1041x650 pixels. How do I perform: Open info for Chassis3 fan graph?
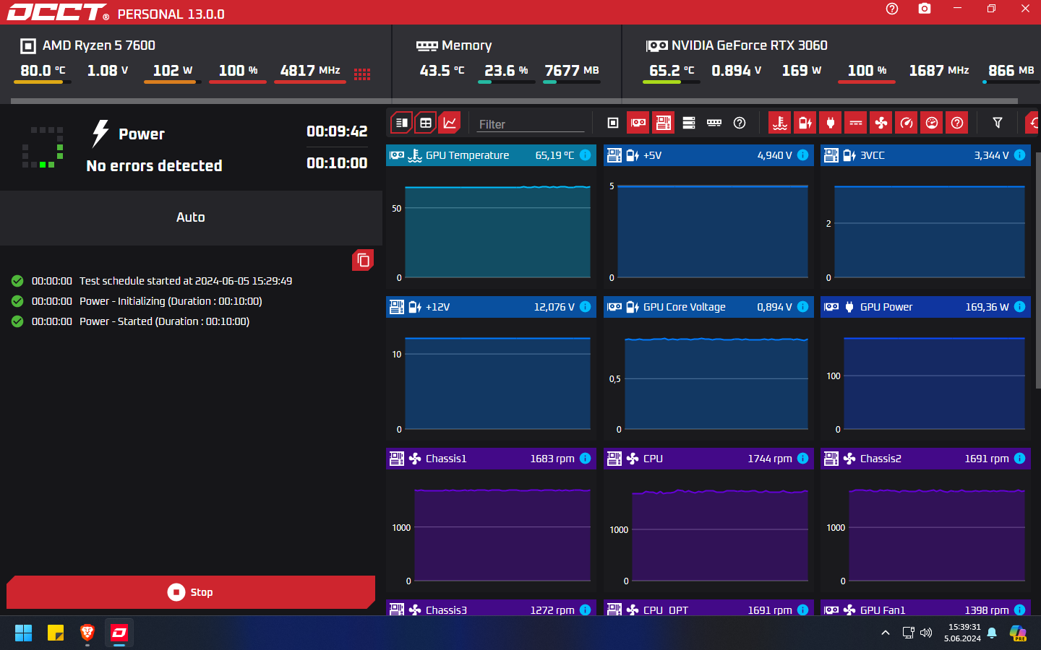[586, 610]
